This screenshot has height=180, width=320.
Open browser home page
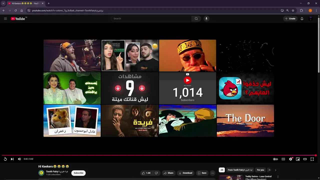tap(21, 10)
